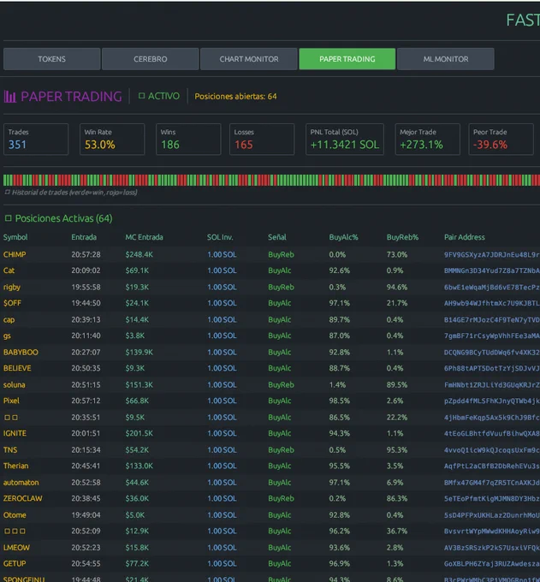Open 5eTEoPfmtKigMJMN8DY3Hbz pair address

point(492,498)
